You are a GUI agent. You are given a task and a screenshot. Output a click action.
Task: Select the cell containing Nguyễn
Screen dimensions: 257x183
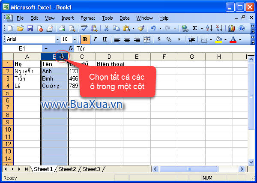point(27,71)
